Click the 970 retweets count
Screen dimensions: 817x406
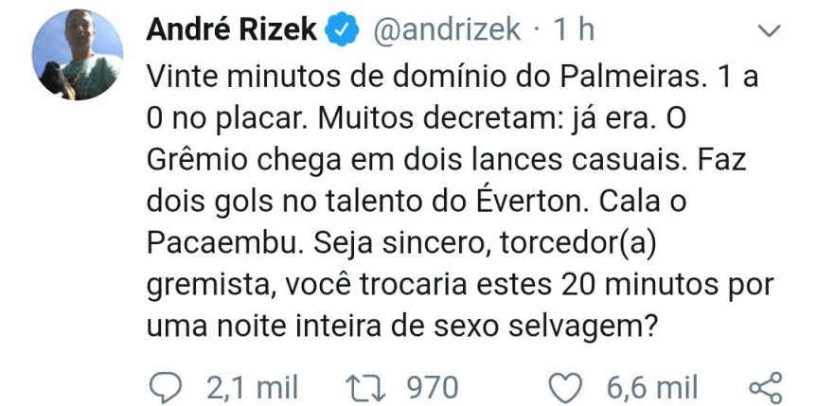click(x=432, y=386)
